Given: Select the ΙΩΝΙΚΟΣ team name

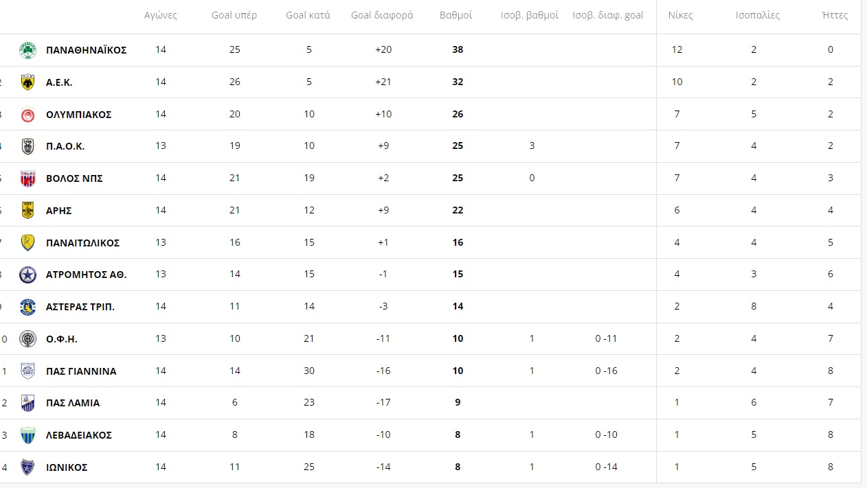Looking at the screenshot, I should click(x=67, y=467).
